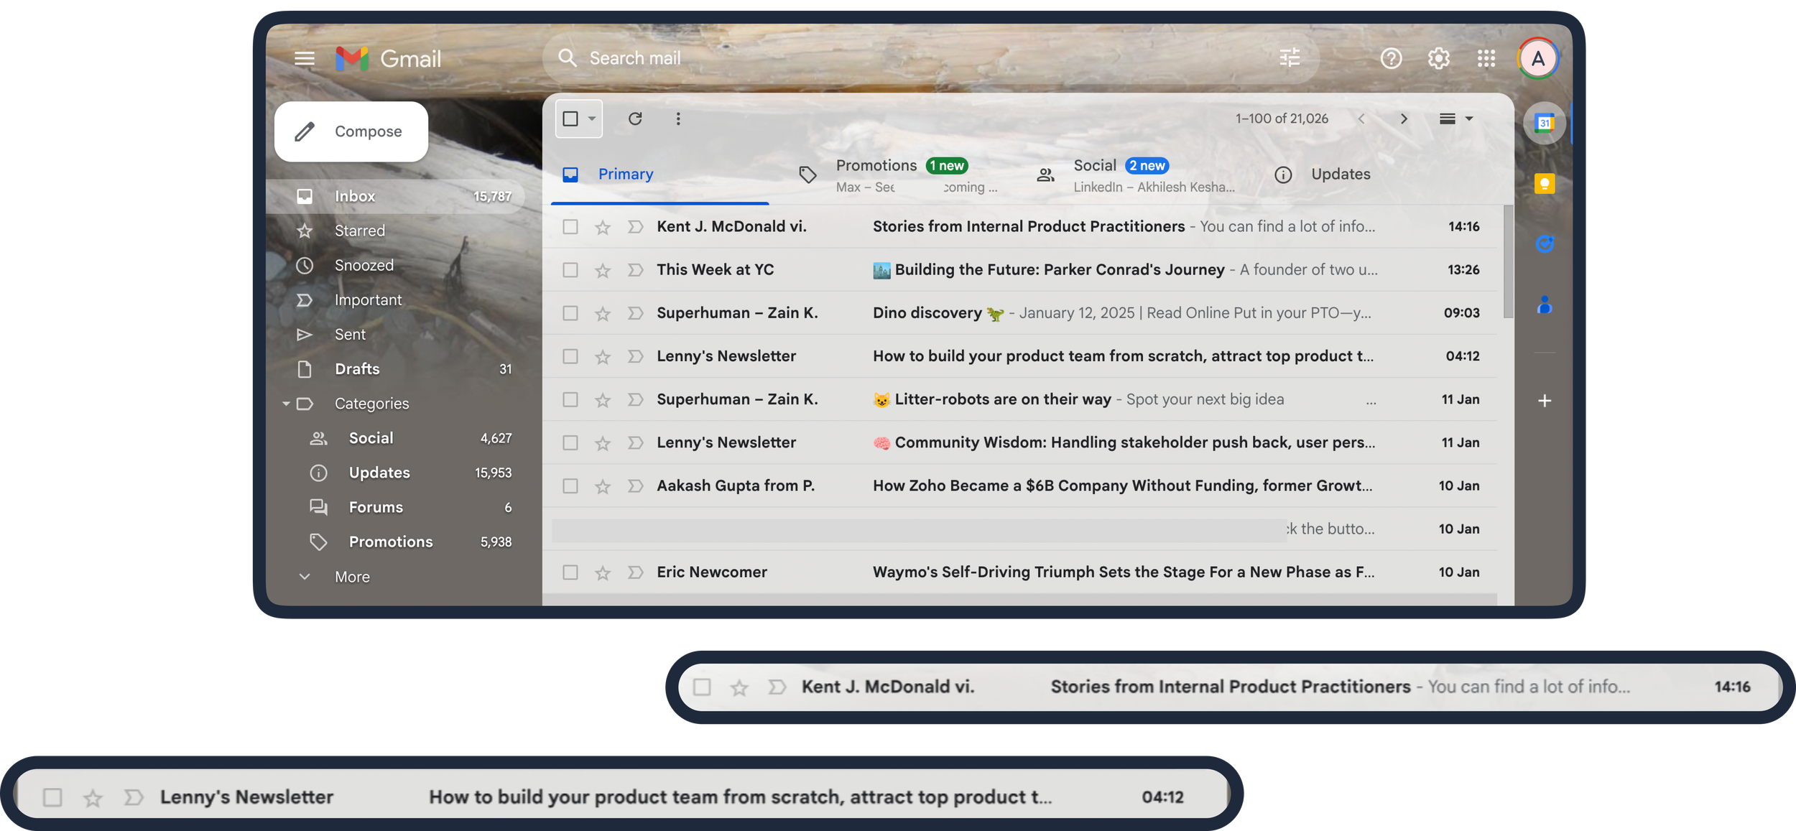Open Google Keep in the side panel
Viewport: 1796px width, 831px height.
1544,184
